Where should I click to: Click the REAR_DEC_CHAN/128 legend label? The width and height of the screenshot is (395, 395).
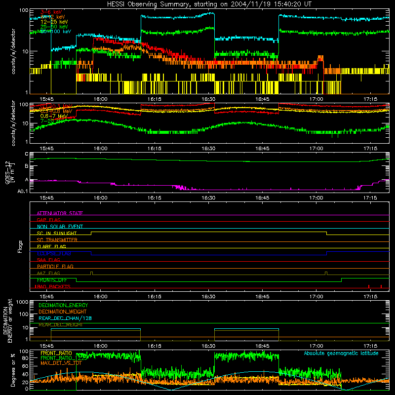click(x=65, y=318)
